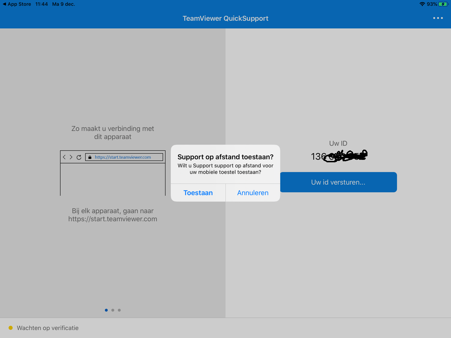
Task: Open the three-dots more menu
Action: point(438,18)
